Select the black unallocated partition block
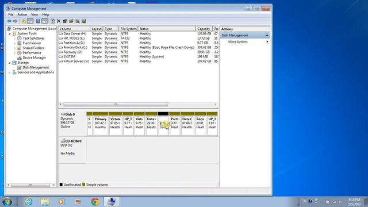This screenshot has width=368, height=207. (x=163, y=124)
